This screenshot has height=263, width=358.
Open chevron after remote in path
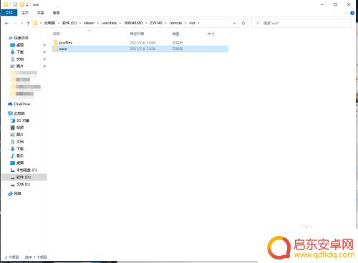(185, 23)
